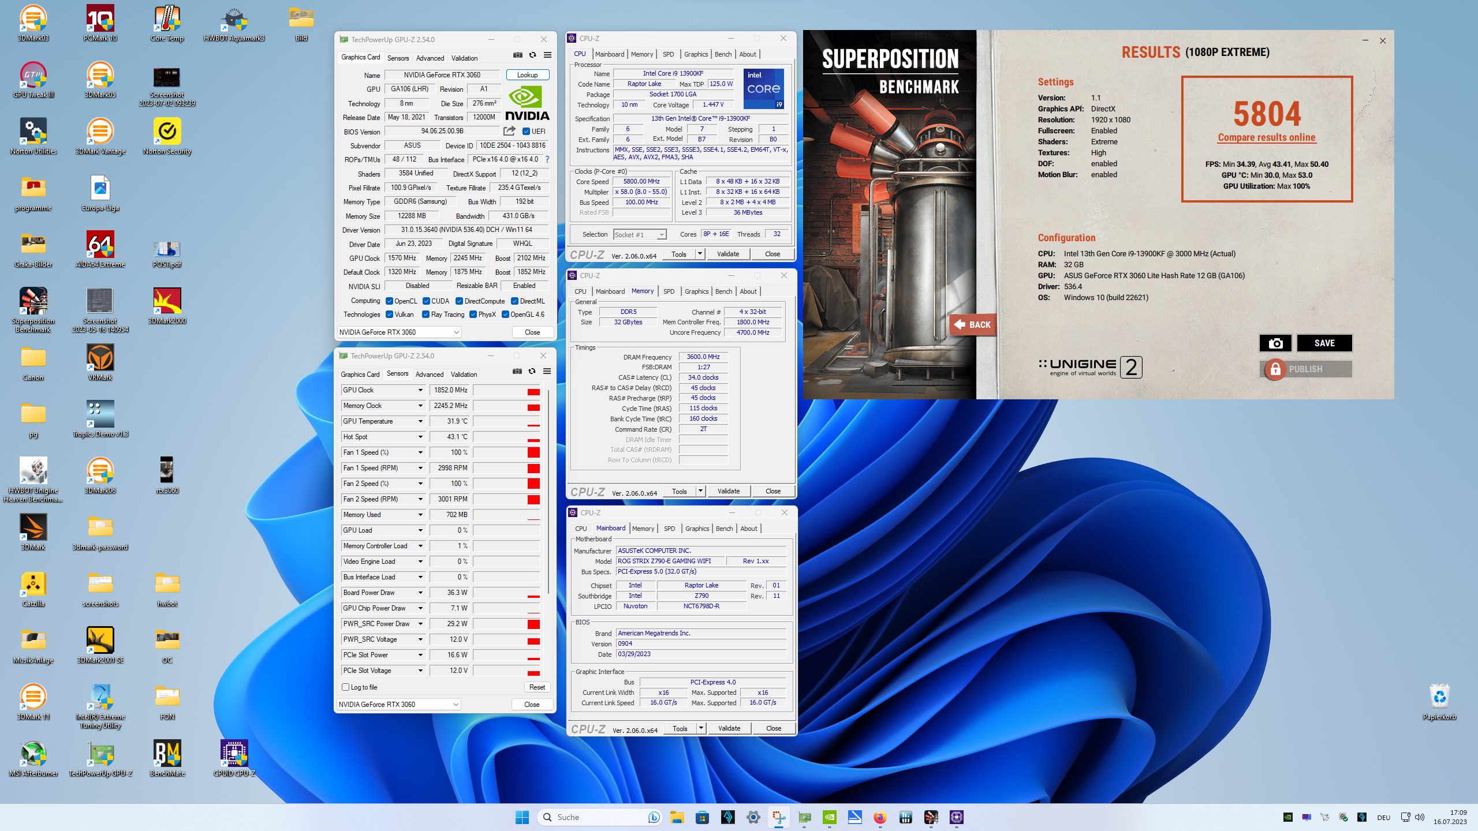1478x831 pixels.
Task: Click Validate button in CPU-Z Memory window
Action: (x=728, y=491)
